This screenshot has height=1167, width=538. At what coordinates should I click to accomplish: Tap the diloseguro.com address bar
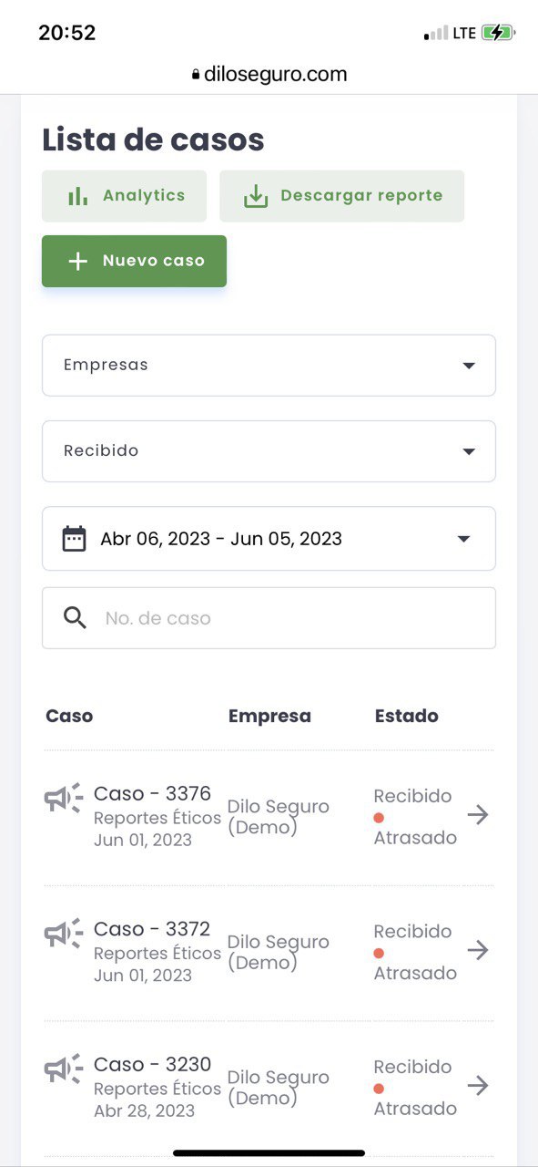pyautogui.click(x=269, y=75)
